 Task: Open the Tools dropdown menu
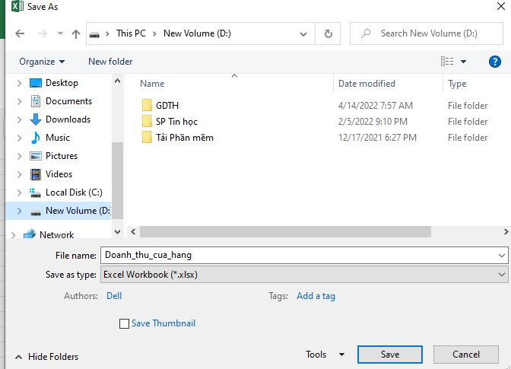tap(325, 355)
